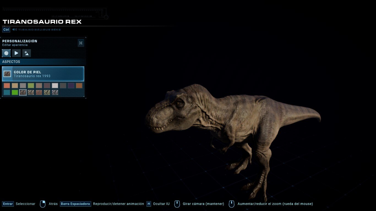Click the Ctrl key hint
Screen dimensions: 376x211
(6, 30)
